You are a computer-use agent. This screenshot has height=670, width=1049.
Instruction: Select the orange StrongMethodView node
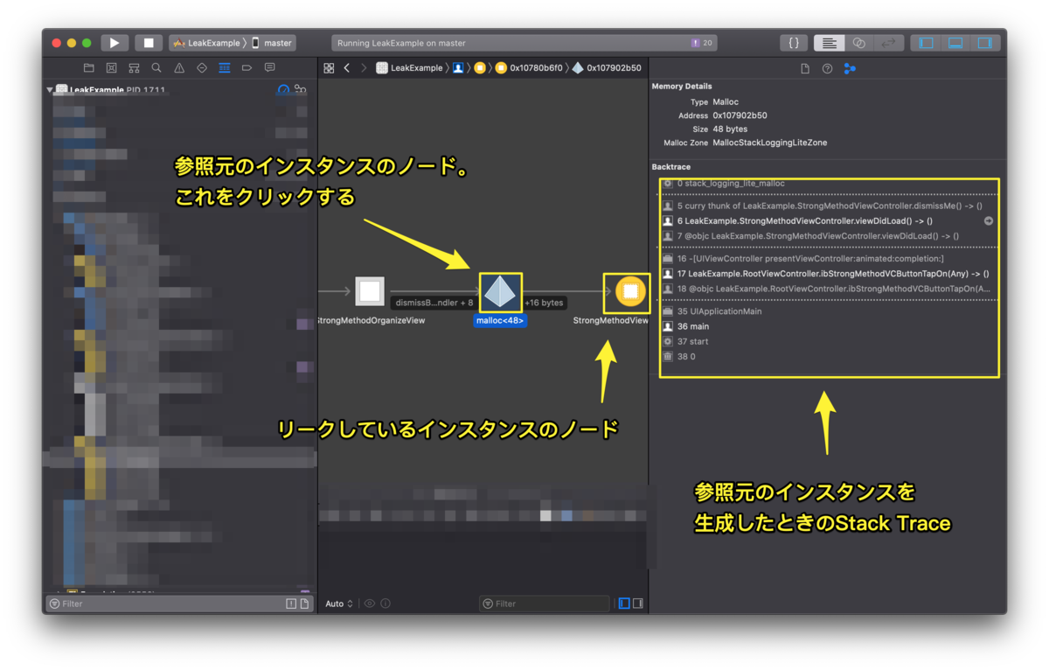click(x=631, y=291)
